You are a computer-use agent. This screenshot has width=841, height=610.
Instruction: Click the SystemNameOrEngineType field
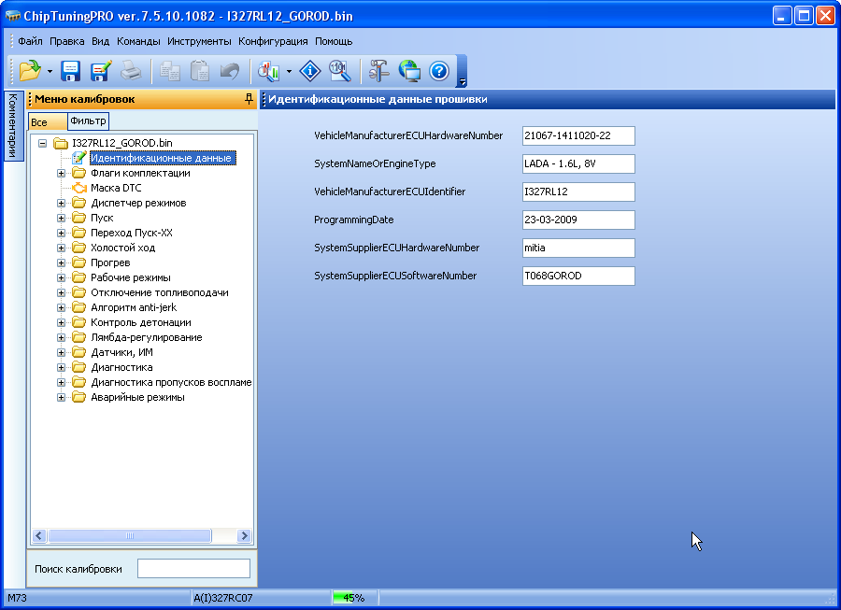(578, 164)
